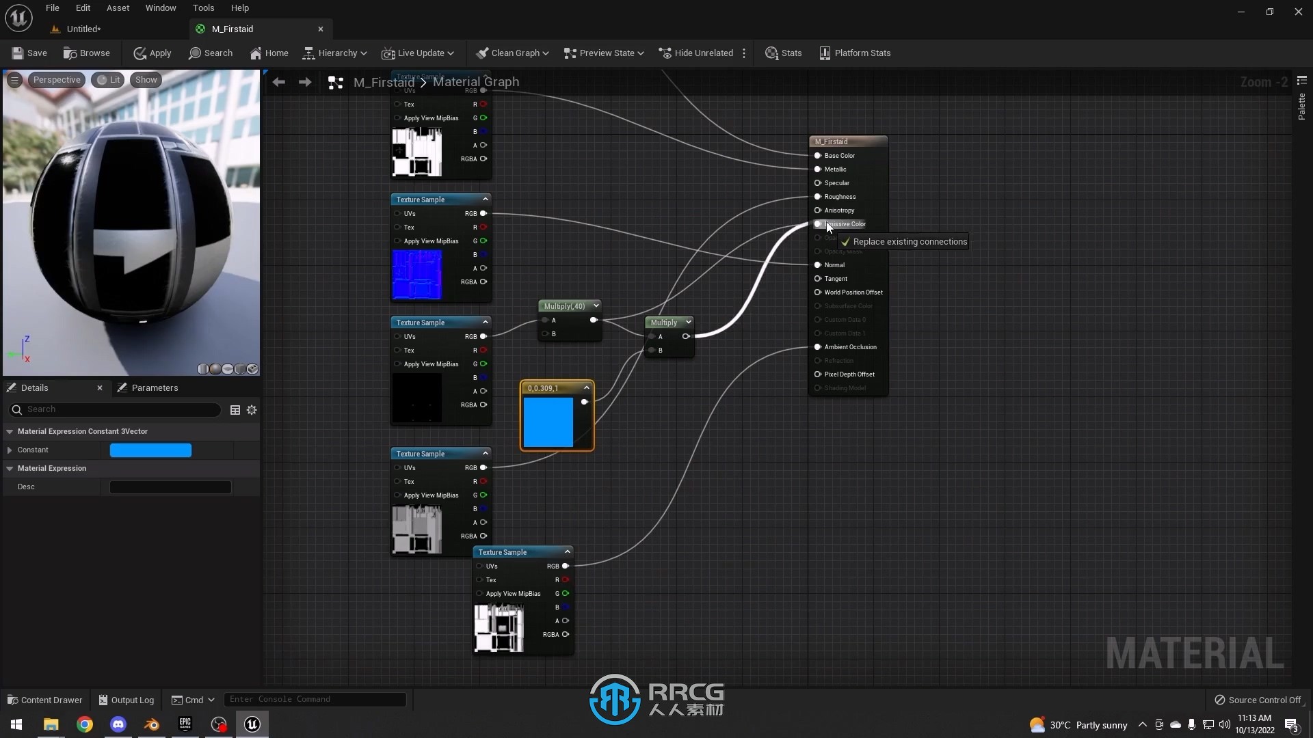This screenshot has width=1313, height=738.
Task: Apply the material changes
Action: pyautogui.click(x=152, y=53)
